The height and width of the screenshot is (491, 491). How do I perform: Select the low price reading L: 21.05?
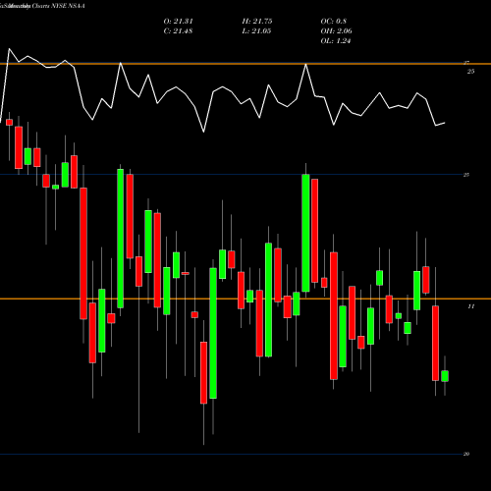256,31
